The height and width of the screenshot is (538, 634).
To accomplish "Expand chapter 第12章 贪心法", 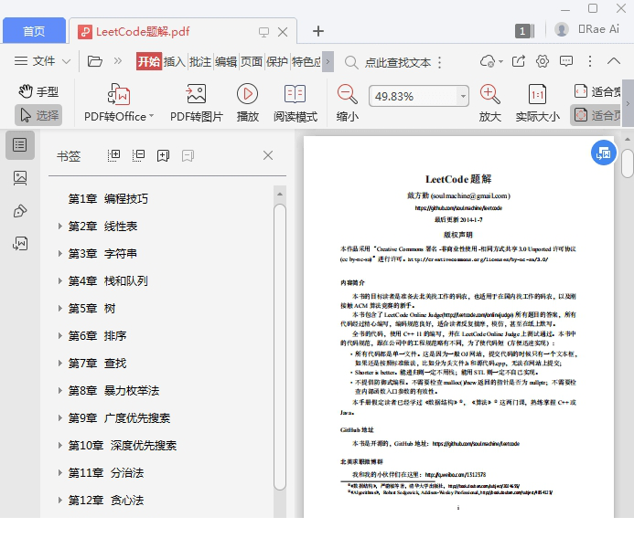I will point(59,500).
